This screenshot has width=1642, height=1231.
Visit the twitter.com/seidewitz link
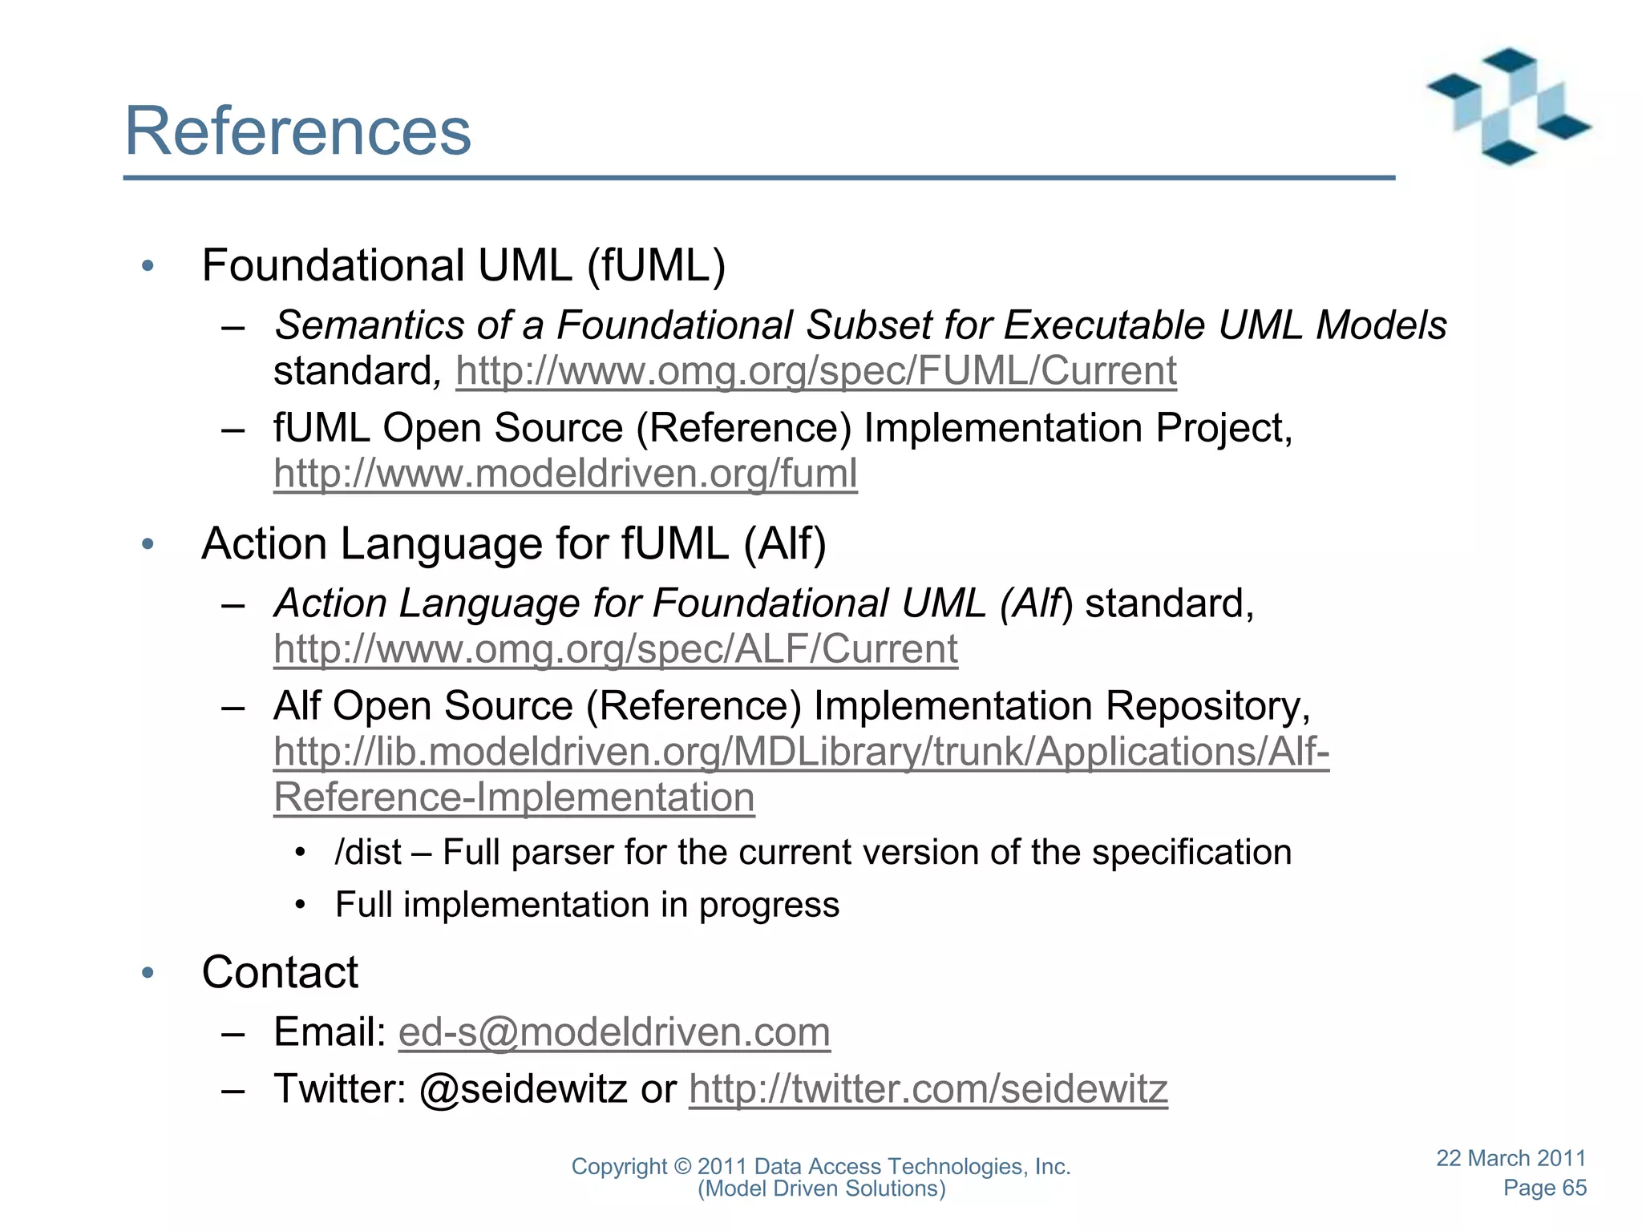pyautogui.click(x=928, y=1088)
